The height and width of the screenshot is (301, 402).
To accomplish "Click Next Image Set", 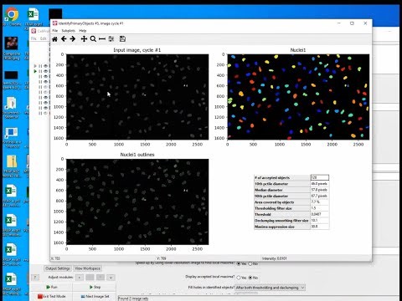I will pos(95,296).
